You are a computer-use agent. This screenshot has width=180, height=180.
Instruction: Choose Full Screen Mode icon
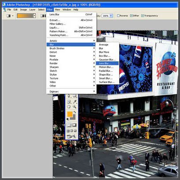[75, 131]
